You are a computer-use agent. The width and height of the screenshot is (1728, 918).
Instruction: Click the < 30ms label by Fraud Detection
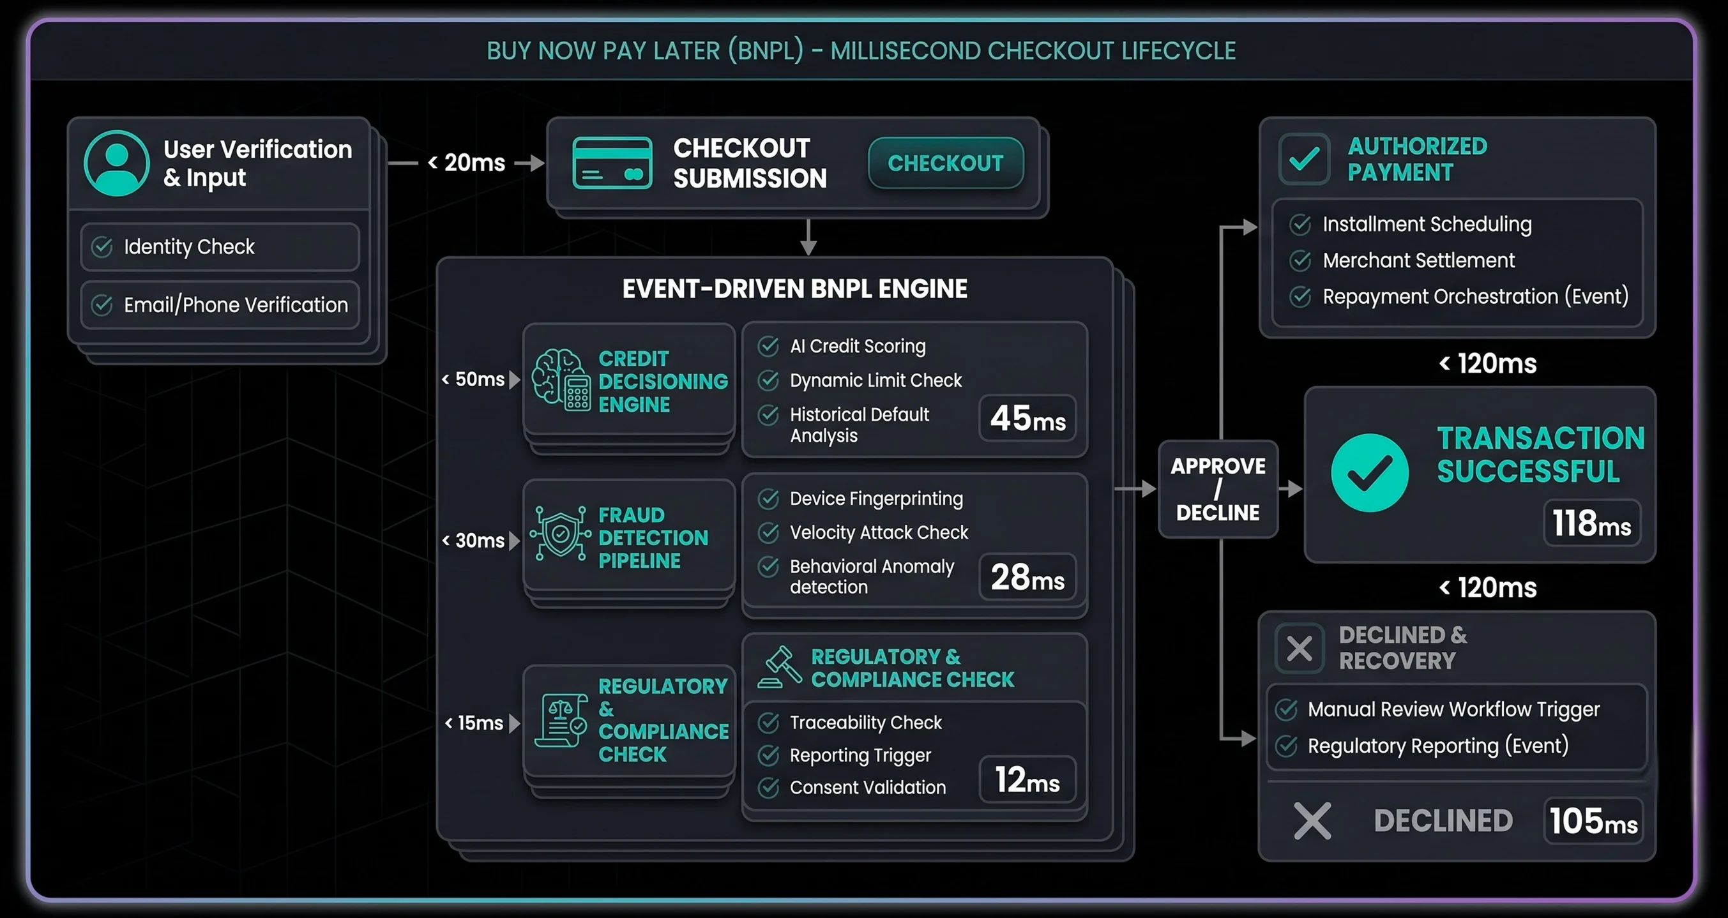pyautogui.click(x=473, y=541)
